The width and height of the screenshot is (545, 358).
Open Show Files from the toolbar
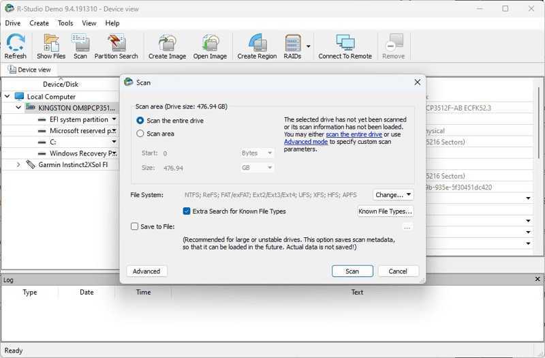51,46
